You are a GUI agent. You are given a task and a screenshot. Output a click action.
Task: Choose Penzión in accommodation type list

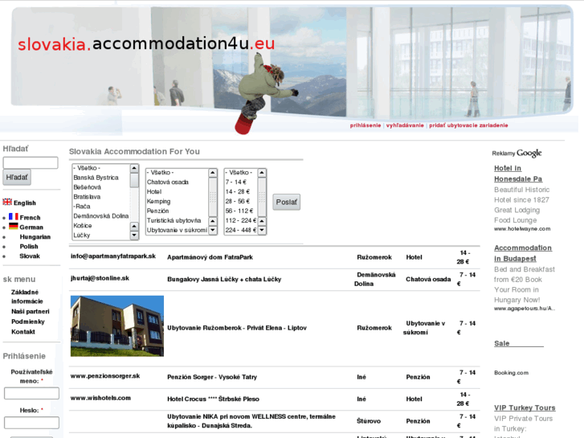pyautogui.click(x=157, y=211)
